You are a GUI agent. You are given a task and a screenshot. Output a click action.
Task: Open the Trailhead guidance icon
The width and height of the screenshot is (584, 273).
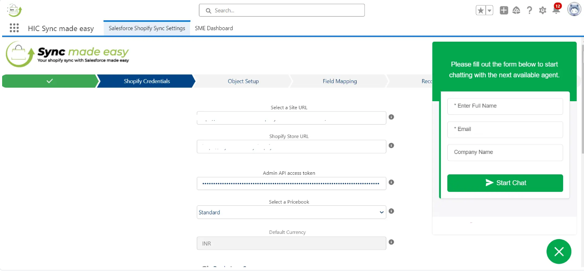(x=516, y=11)
